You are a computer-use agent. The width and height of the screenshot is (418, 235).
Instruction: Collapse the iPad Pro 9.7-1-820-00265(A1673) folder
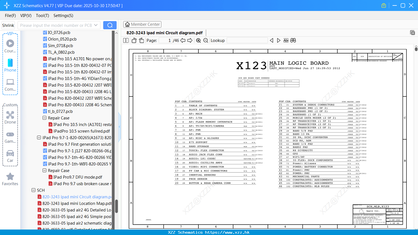tap(39, 138)
